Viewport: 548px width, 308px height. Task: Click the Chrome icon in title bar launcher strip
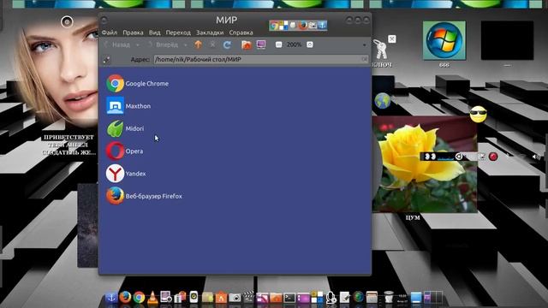tap(274, 25)
